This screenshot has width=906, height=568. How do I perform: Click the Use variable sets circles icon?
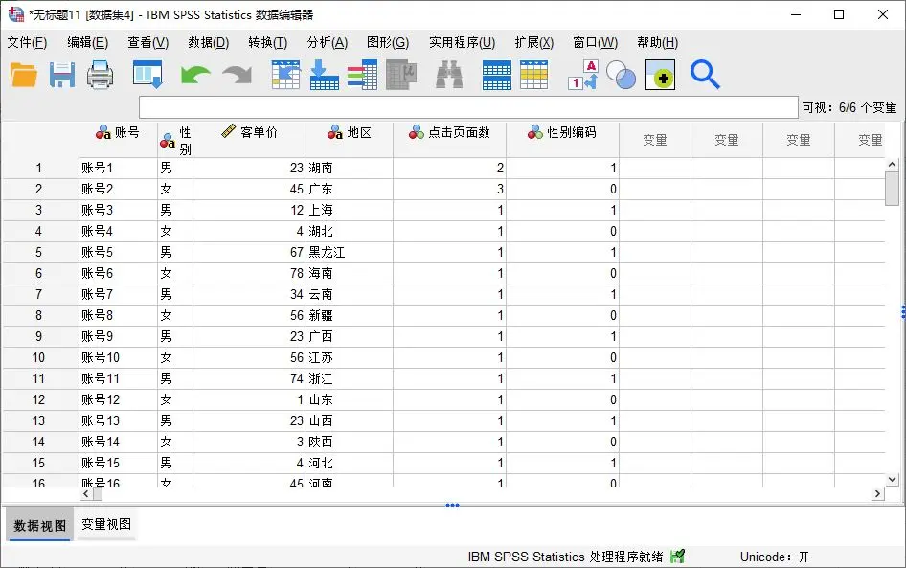(x=622, y=75)
